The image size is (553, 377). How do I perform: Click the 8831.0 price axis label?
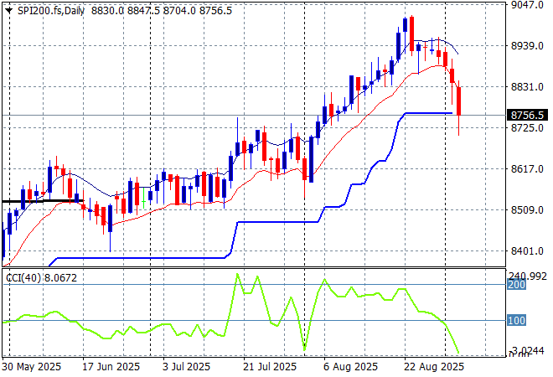pyautogui.click(x=527, y=87)
